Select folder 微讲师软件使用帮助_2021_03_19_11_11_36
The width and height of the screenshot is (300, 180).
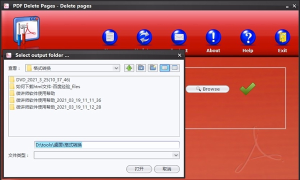point(55,100)
